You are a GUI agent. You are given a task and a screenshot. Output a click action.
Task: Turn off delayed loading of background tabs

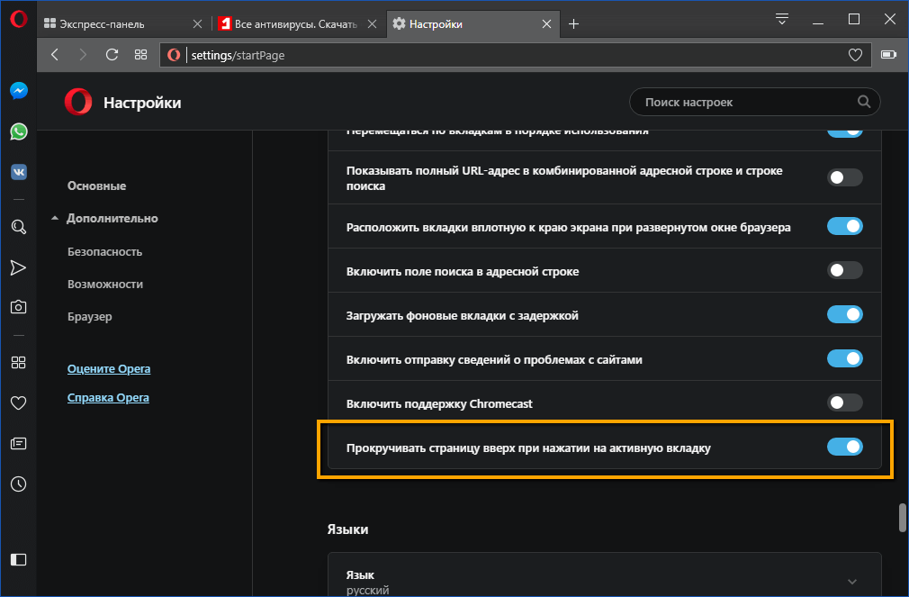[x=844, y=314]
